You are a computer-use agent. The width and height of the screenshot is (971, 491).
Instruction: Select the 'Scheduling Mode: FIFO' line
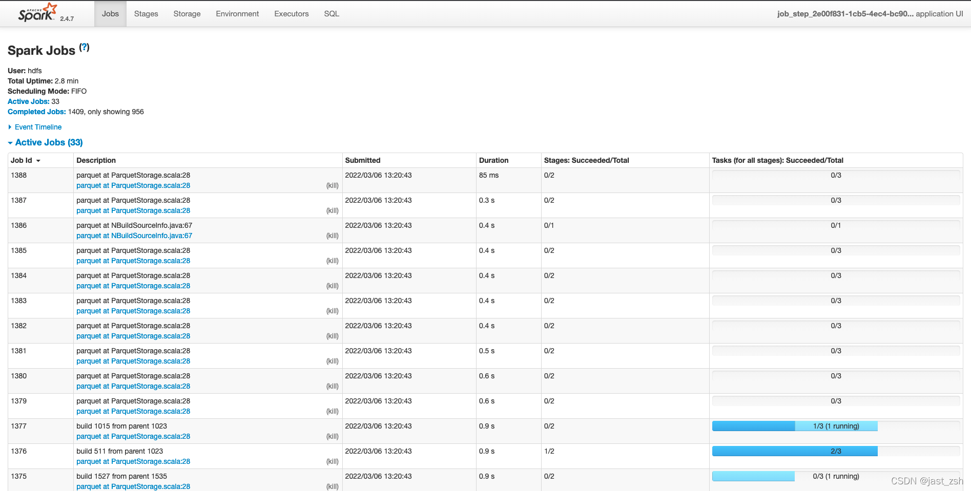tap(47, 91)
